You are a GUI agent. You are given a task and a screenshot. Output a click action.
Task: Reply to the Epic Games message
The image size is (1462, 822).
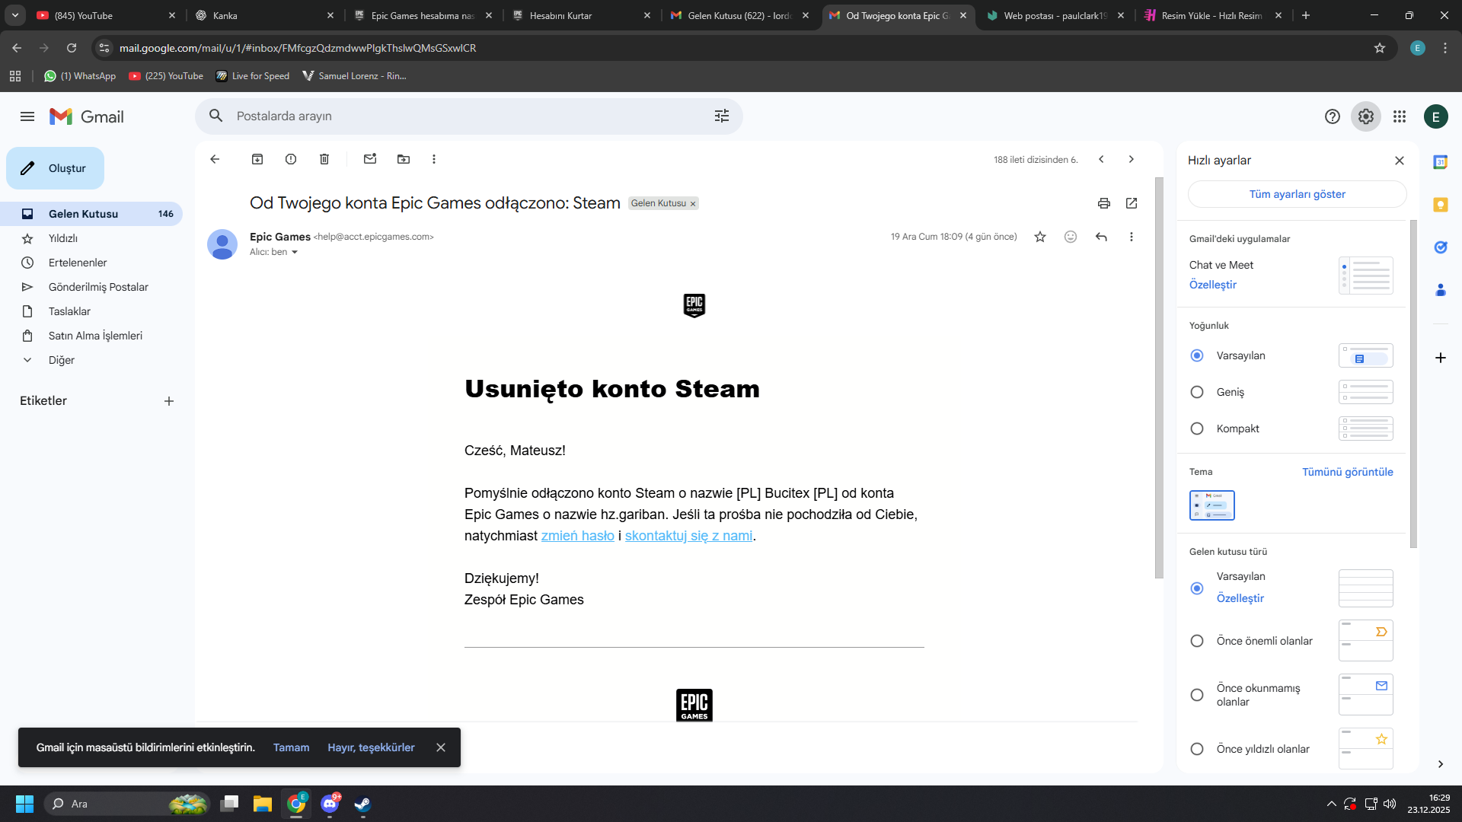tap(1101, 237)
